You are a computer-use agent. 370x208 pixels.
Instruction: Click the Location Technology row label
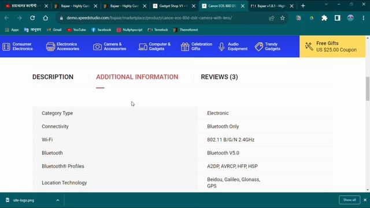coord(64,183)
